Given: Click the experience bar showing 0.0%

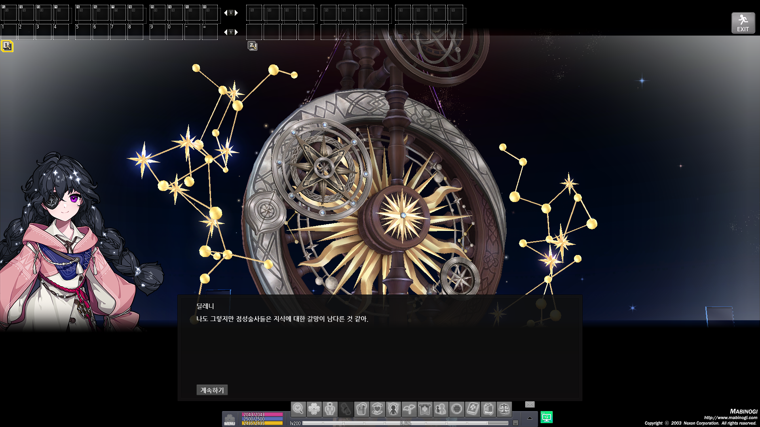Looking at the screenshot, I should 405,423.
